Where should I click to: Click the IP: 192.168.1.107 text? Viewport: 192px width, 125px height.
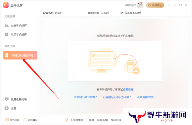click(131, 13)
